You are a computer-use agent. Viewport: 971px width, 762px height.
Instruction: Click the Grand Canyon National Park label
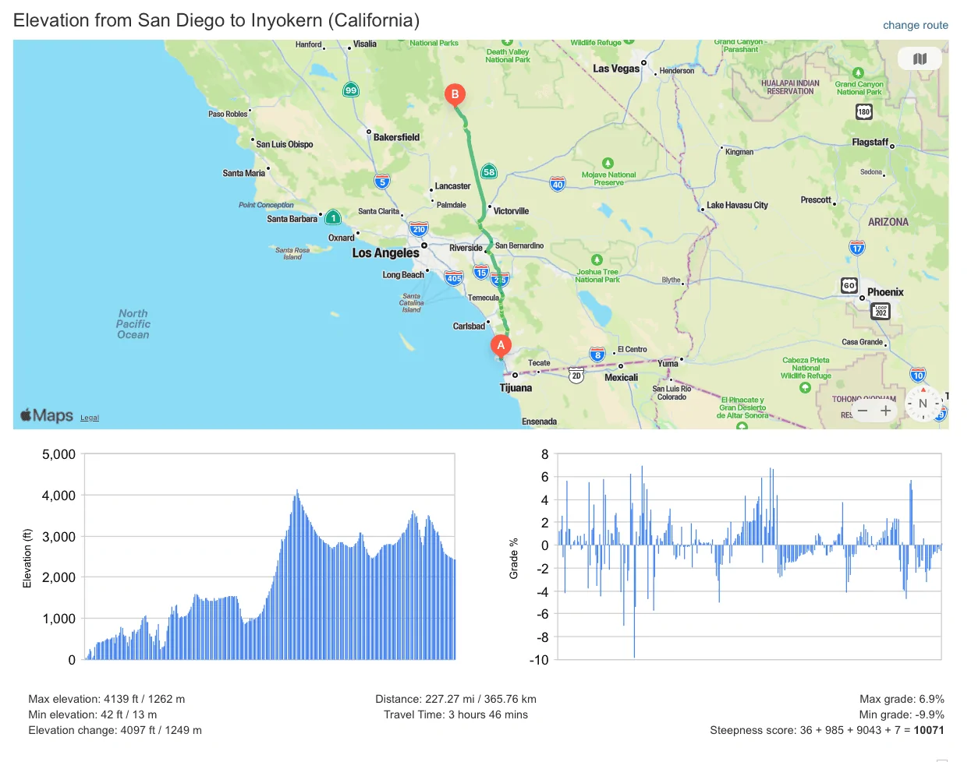coord(859,88)
